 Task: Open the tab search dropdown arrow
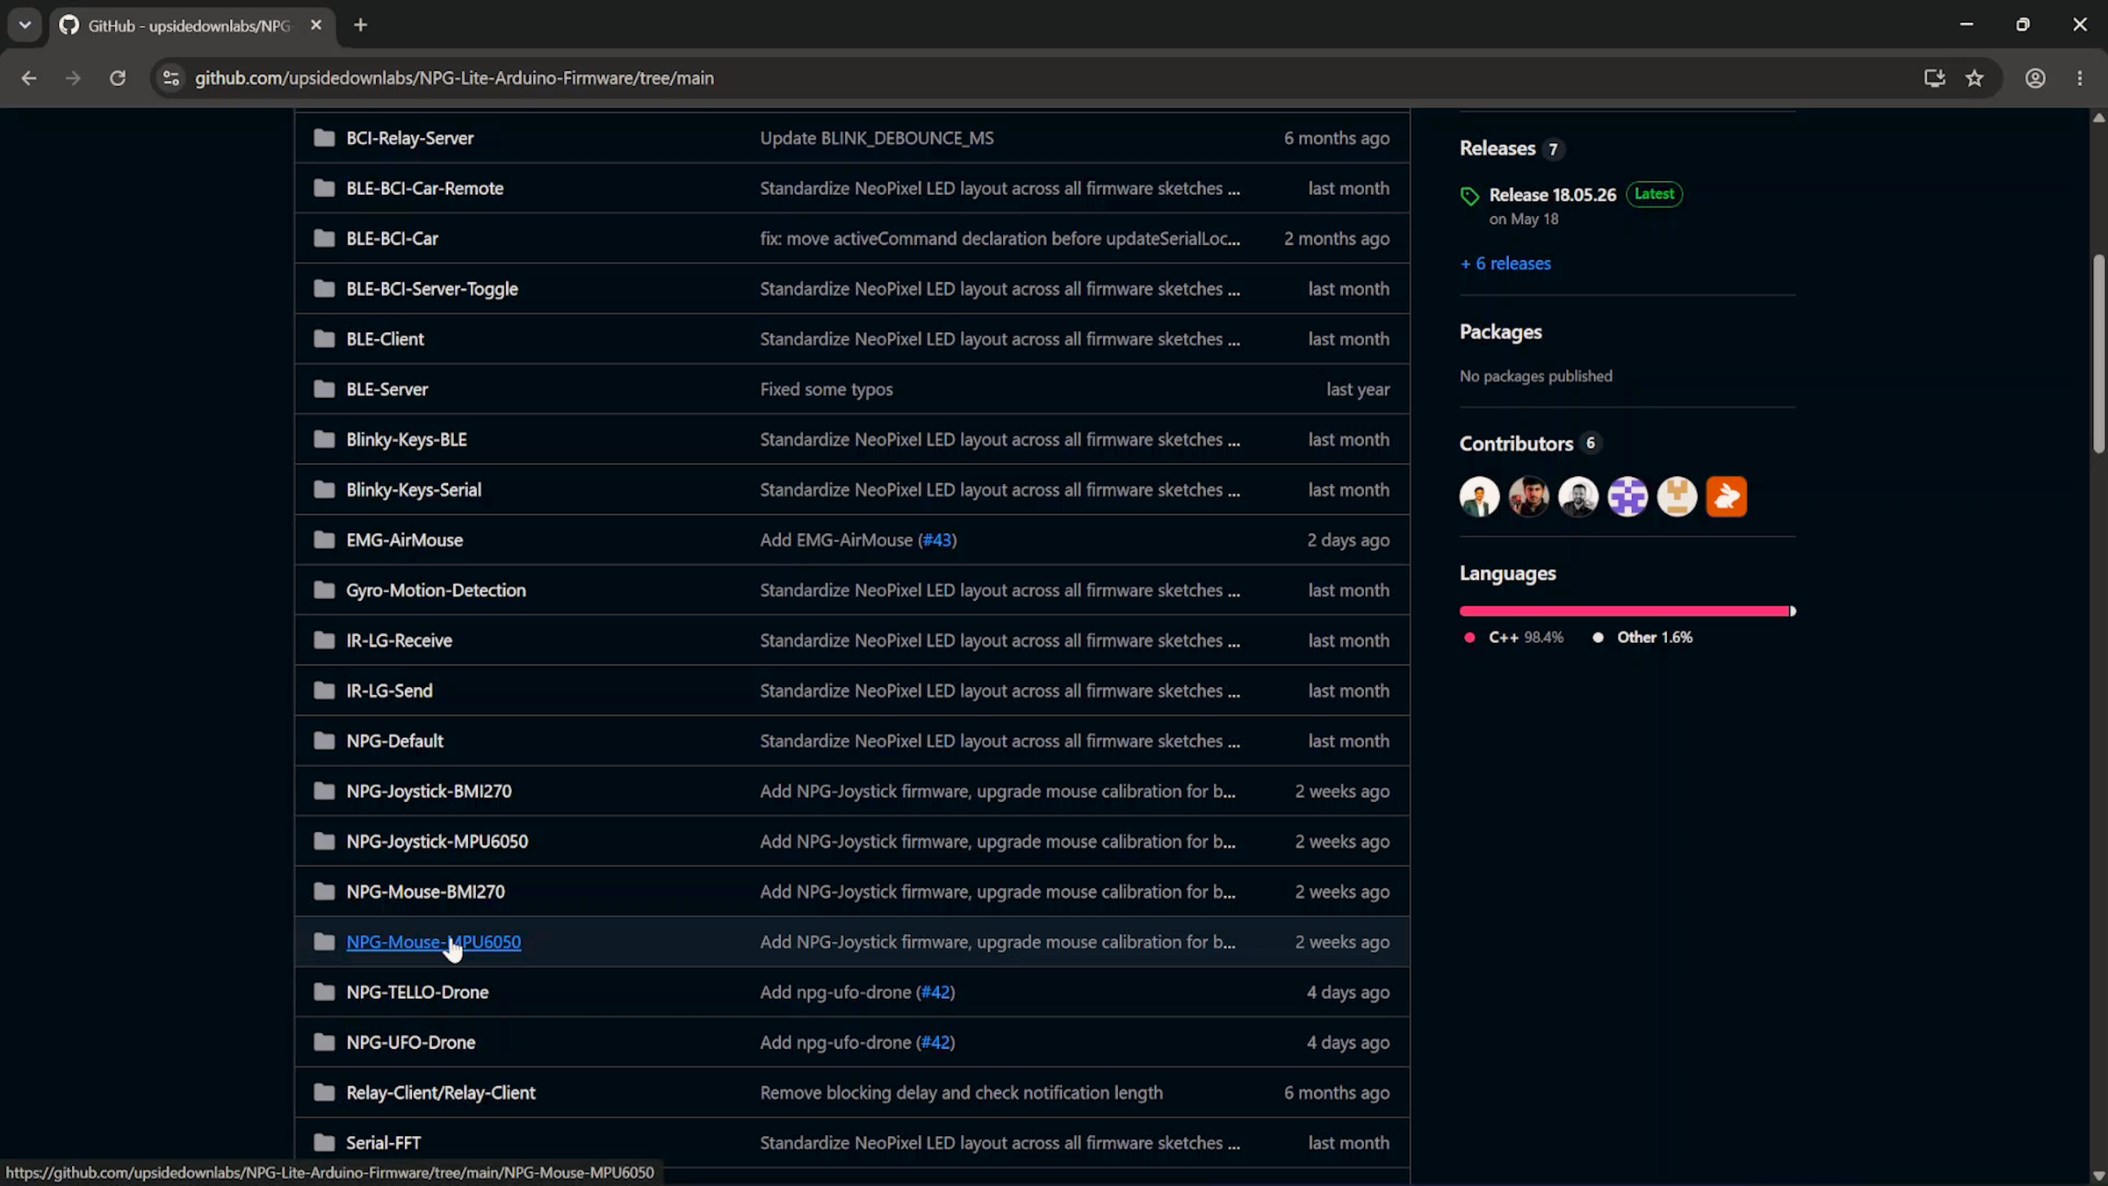pos(25,25)
